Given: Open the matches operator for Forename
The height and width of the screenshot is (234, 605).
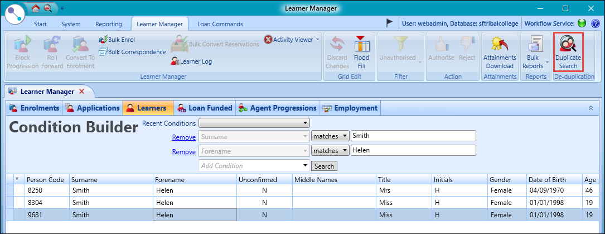Looking at the screenshot, I should [330, 151].
